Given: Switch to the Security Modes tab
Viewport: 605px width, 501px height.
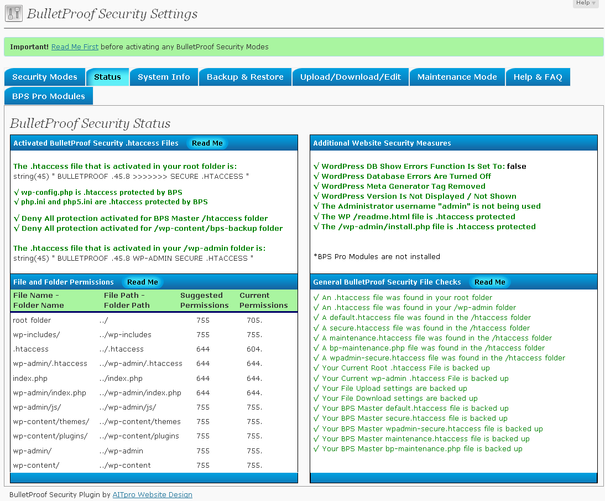Looking at the screenshot, I should pyautogui.click(x=45, y=77).
